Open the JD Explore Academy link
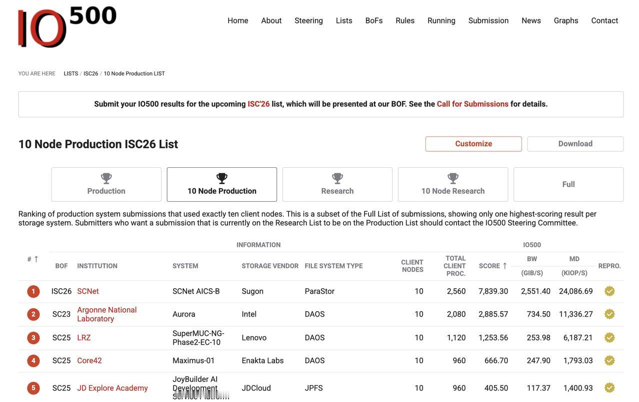The width and height of the screenshot is (639, 402). (112, 388)
